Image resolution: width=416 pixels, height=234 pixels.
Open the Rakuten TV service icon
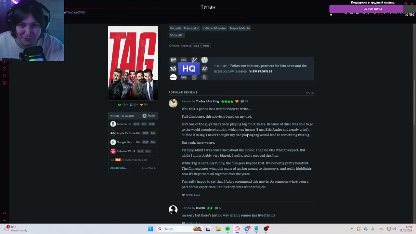coord(113,151)
